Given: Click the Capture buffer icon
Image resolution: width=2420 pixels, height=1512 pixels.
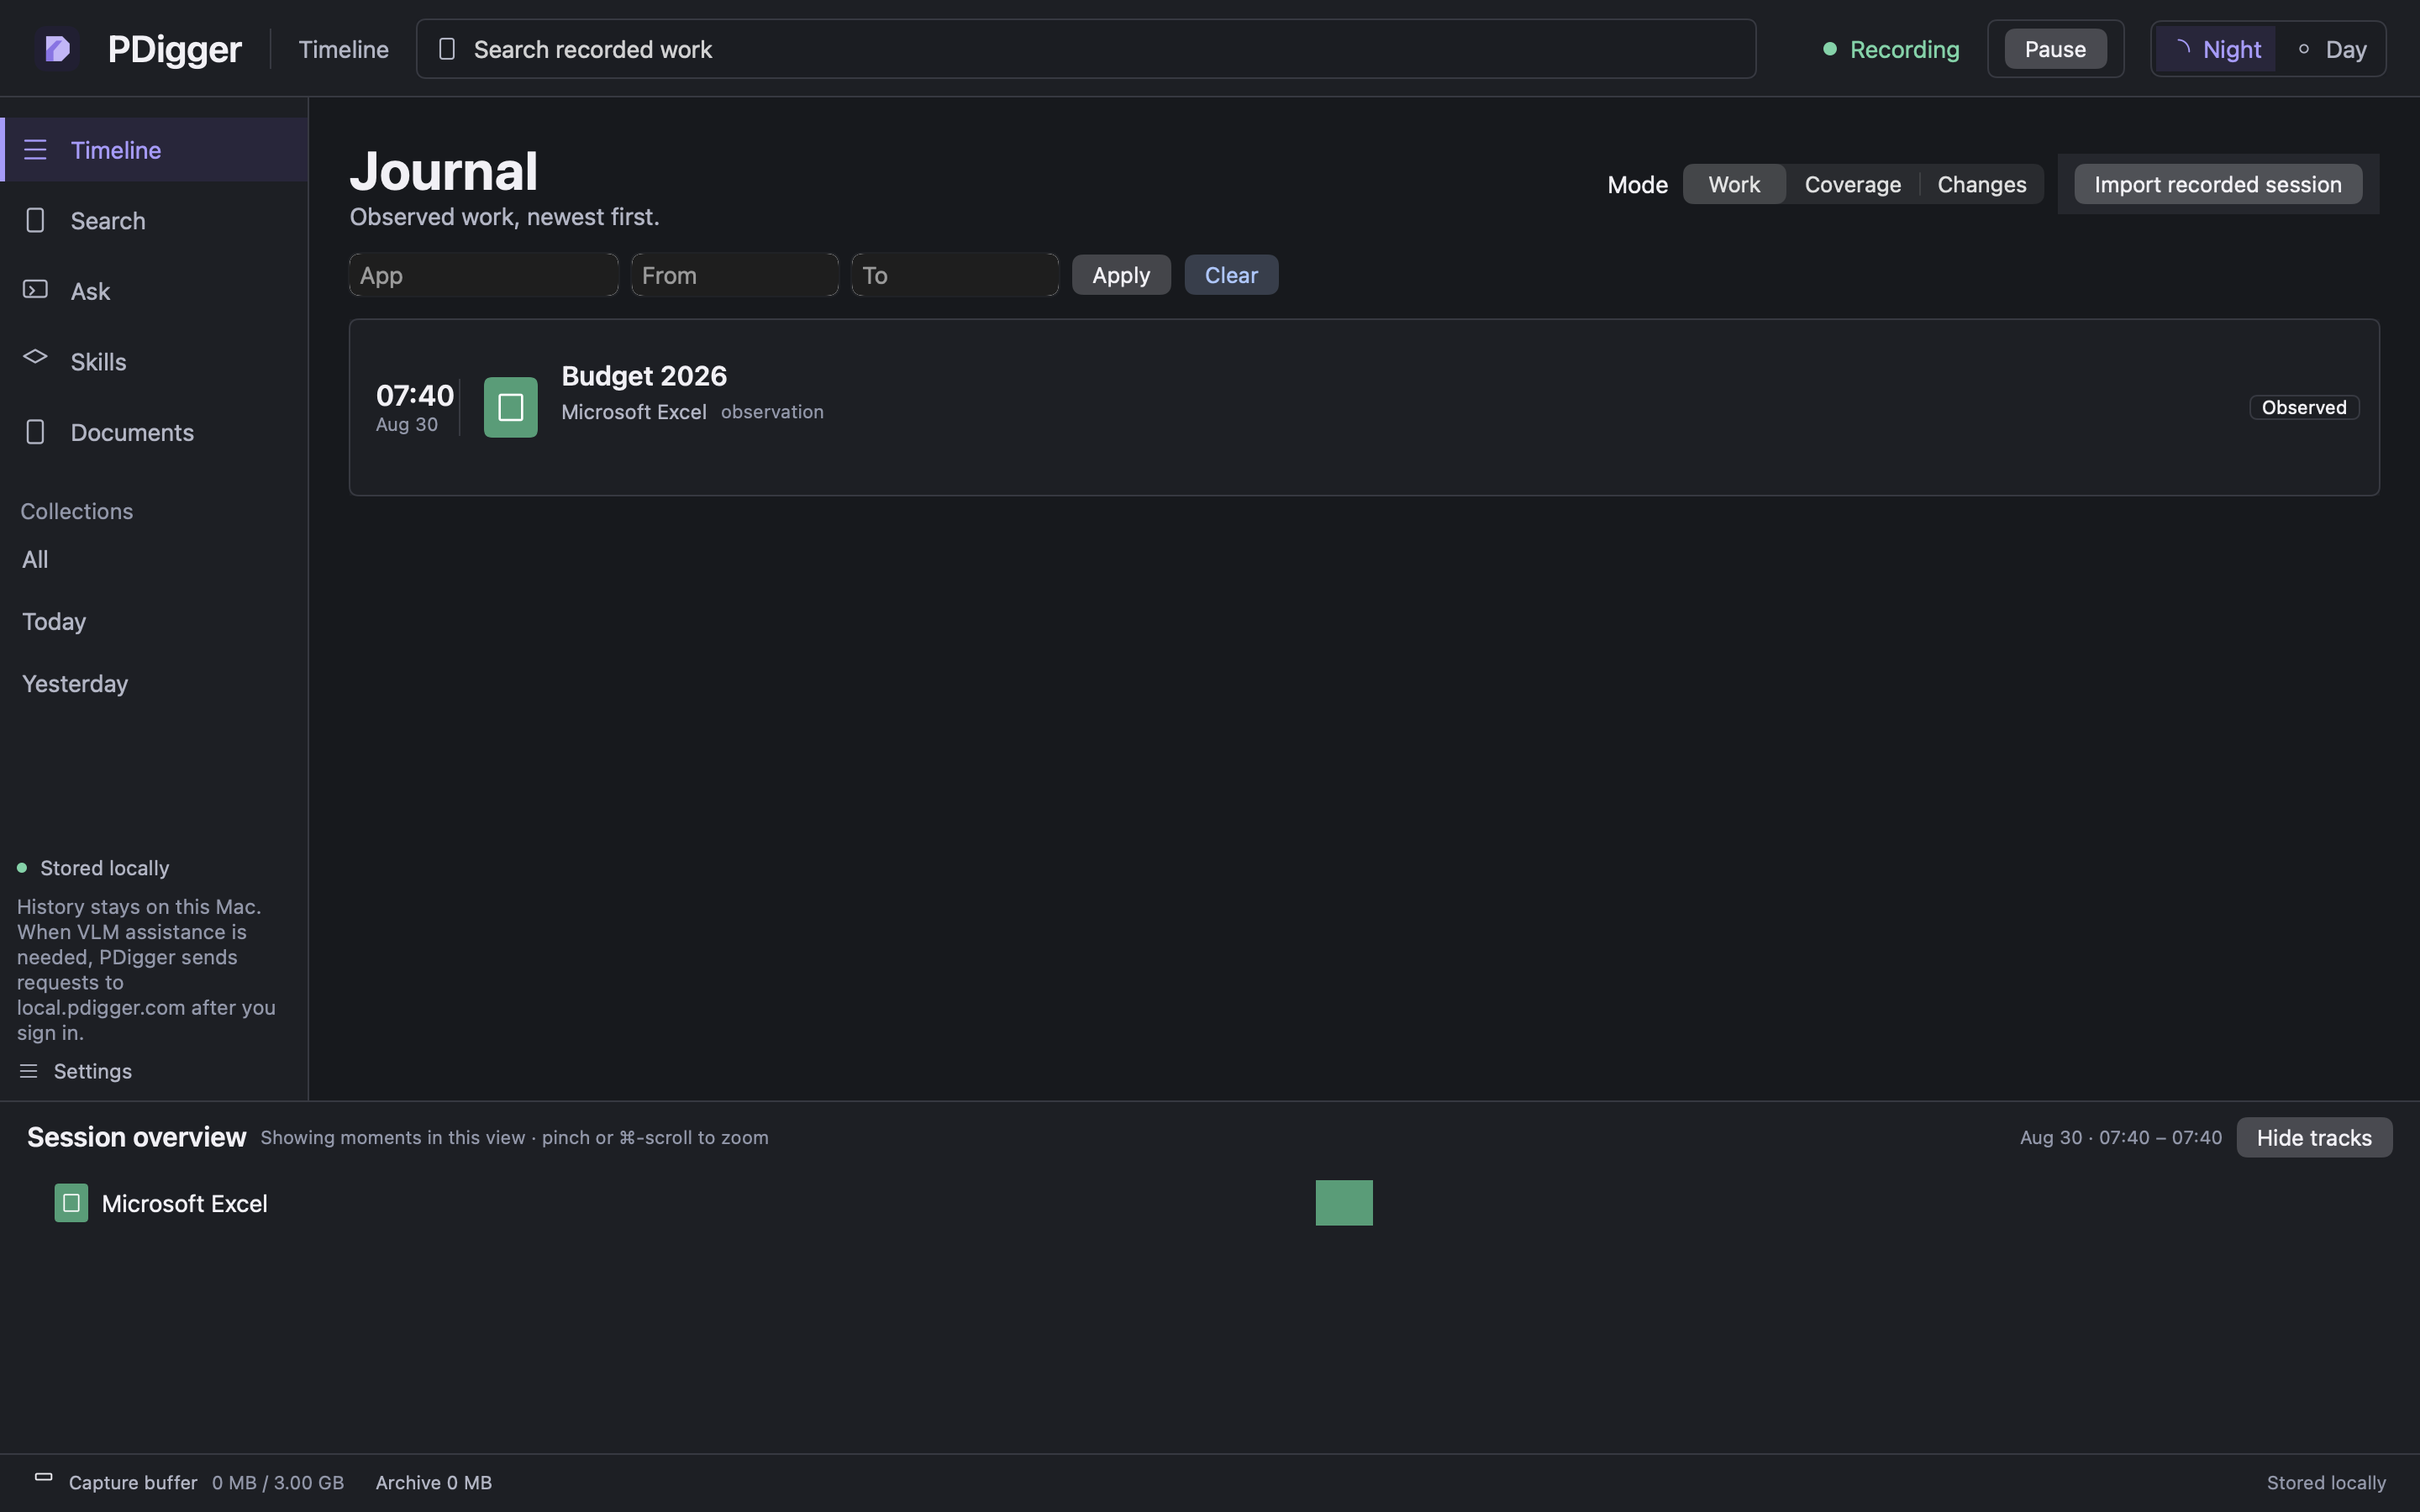Looking at the screenshot, I should click(43, 1477).
